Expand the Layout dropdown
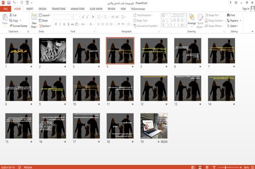 pyautogui.click(x=45, y=15)
